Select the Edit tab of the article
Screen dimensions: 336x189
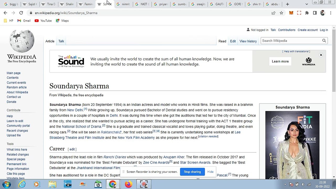point(233,41)
